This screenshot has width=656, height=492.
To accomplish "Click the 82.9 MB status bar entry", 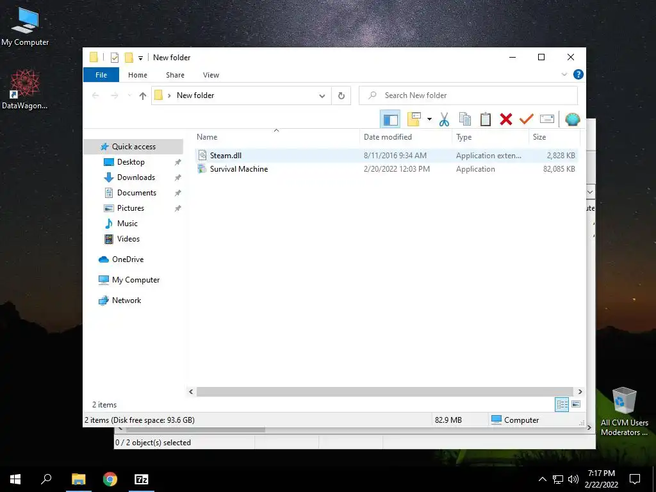I will [448, 420].
